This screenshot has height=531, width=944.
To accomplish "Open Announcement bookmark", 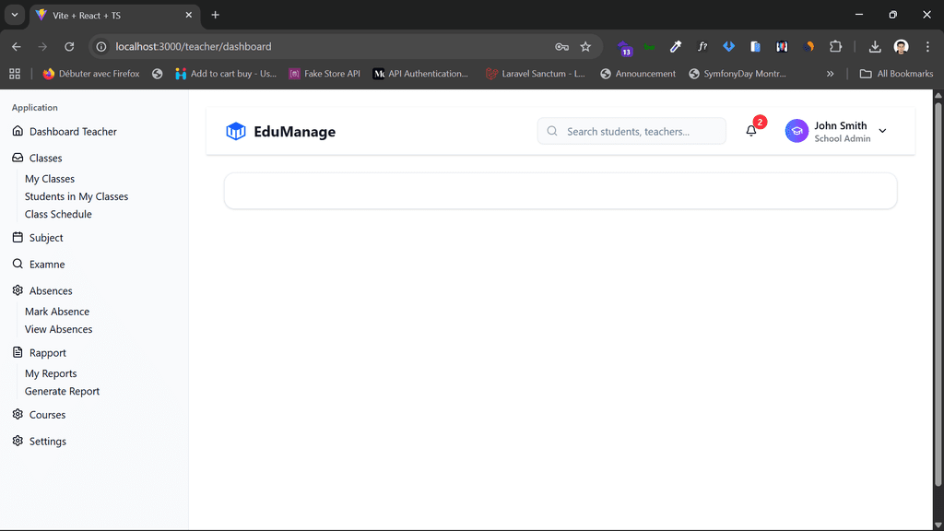I will 638,74.
